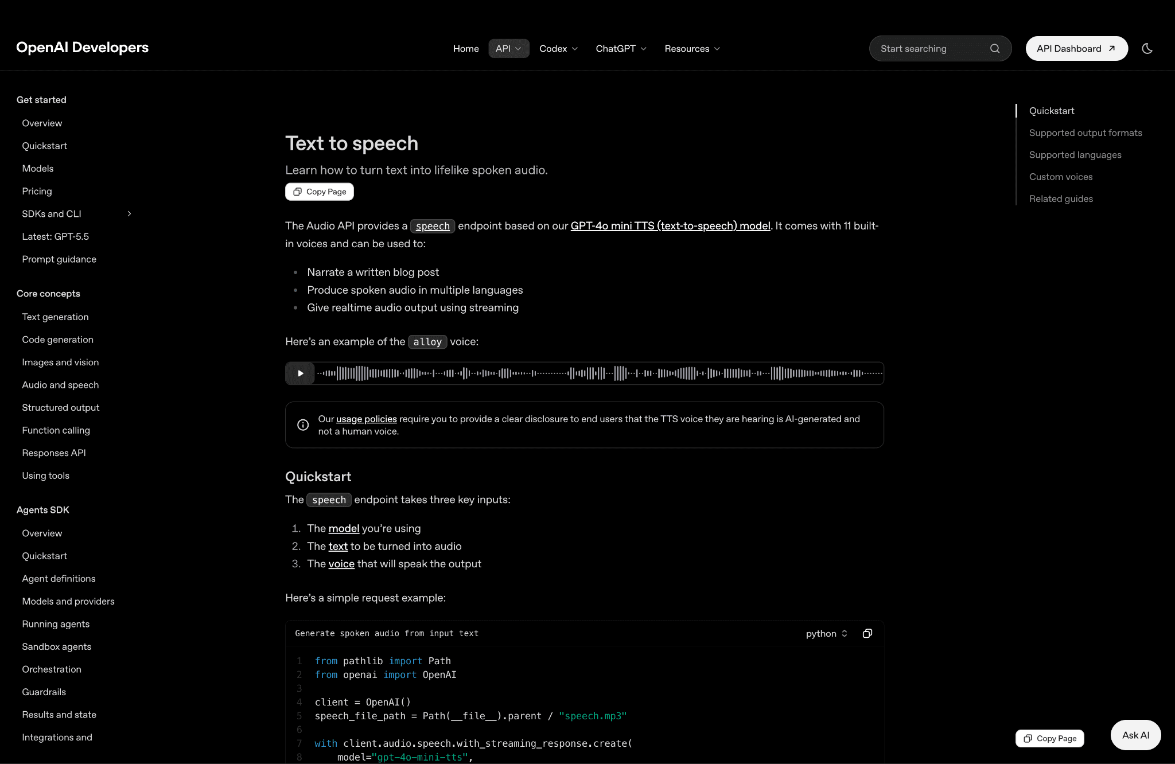Jump to Related guides section
Image resolution: width=1175 pixels, height=764 pixels.
pos(1061,199)
